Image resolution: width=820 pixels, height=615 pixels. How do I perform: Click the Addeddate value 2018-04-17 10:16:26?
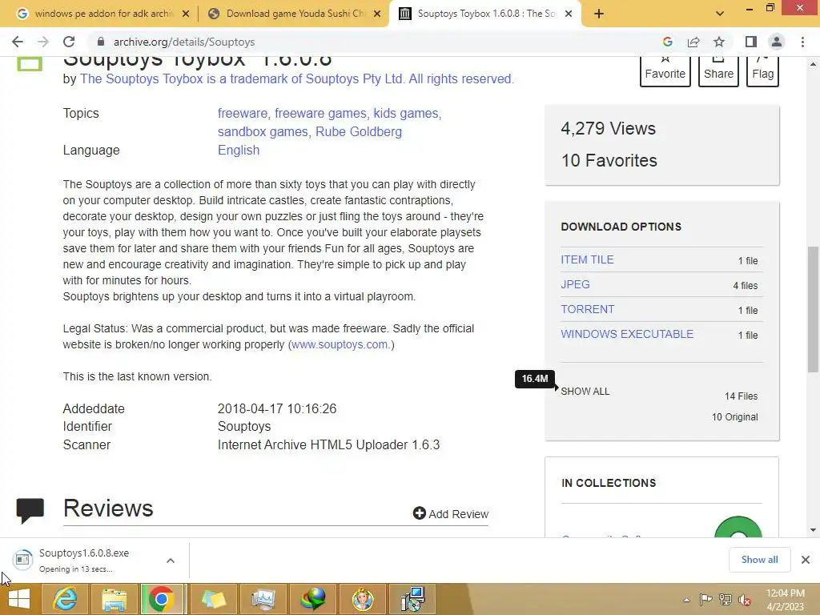click(277, 409)
